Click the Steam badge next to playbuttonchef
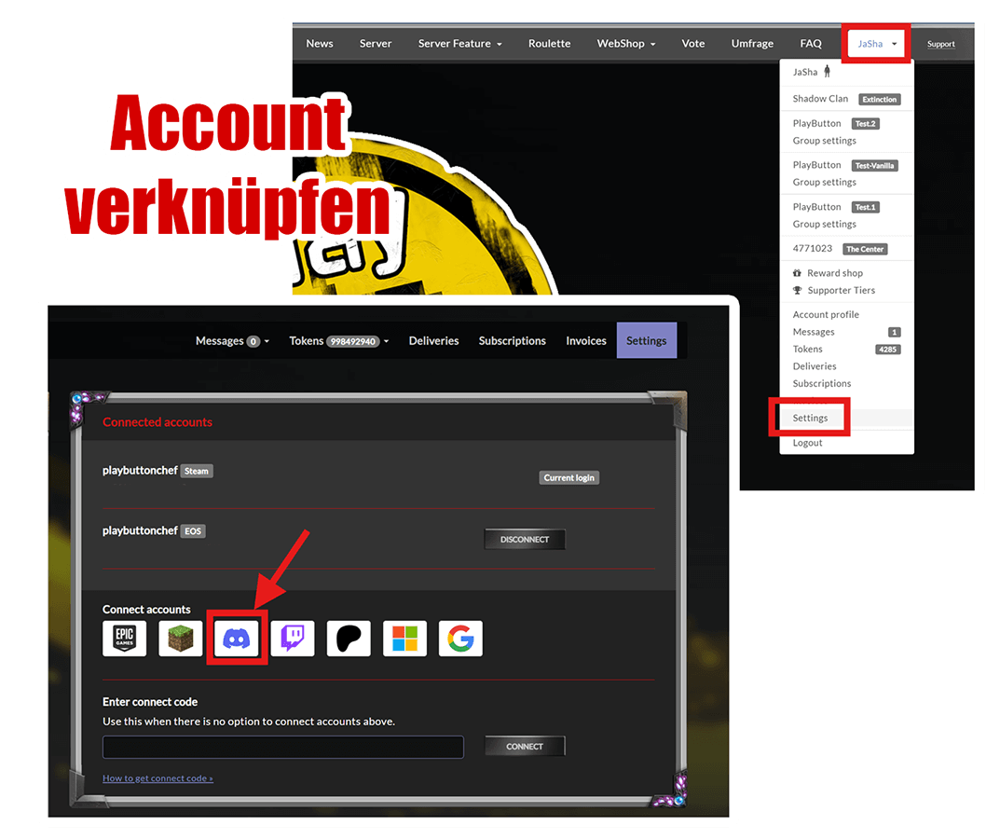This screenshot has width=1000, height=839. click(x=197, y=471)
